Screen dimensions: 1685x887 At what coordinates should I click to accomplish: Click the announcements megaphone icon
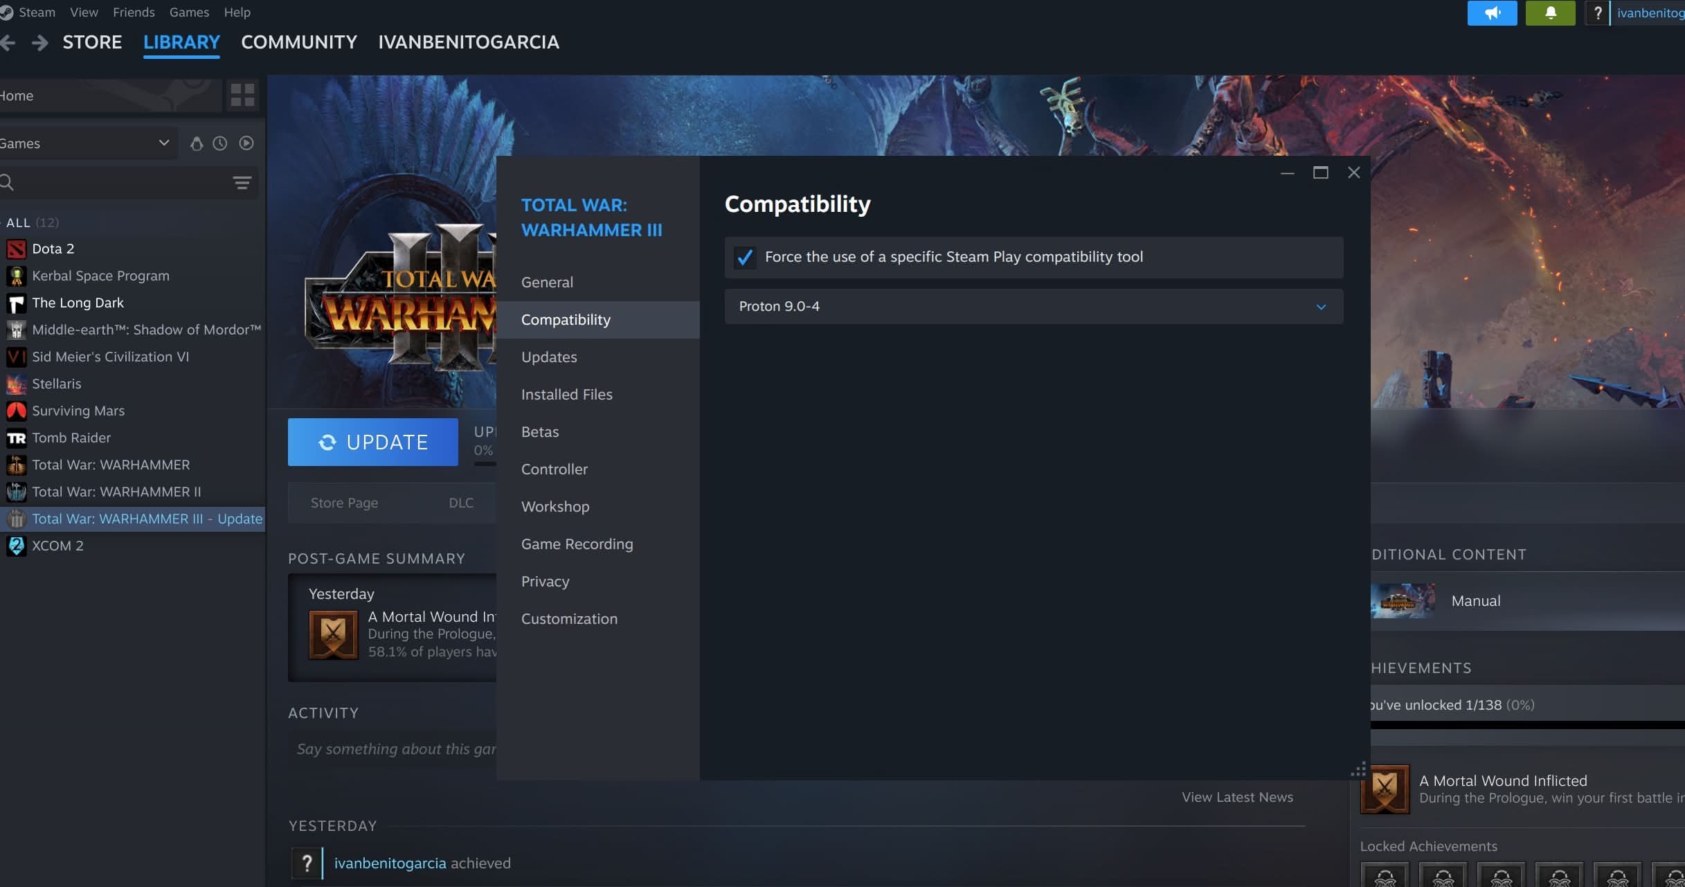1492,13
